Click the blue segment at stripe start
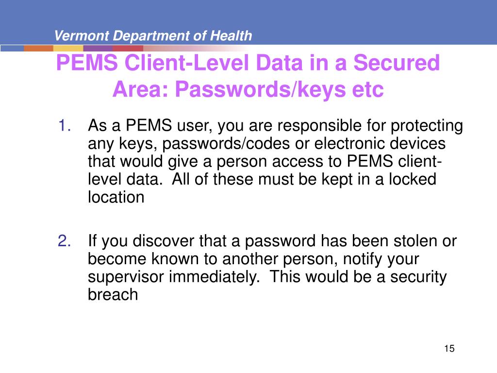This screenshot has width=497, height=373. (12, 48)
